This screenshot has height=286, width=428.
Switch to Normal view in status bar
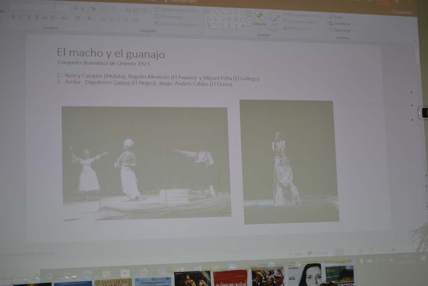[339, 251]
